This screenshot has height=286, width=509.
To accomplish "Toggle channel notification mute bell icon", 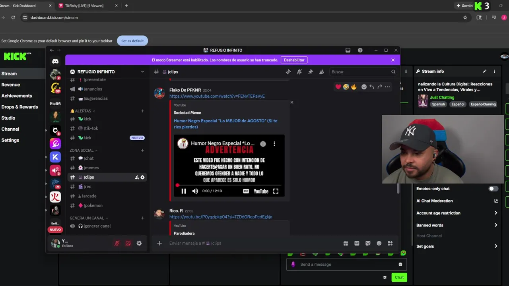I will click(299, 72).
